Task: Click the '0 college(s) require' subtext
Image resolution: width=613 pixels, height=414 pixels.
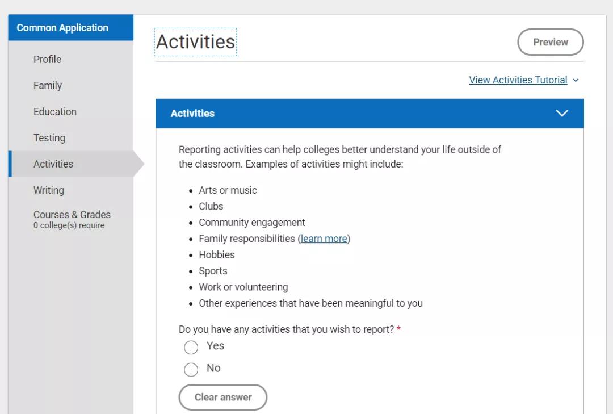Action: click(69, 225)
